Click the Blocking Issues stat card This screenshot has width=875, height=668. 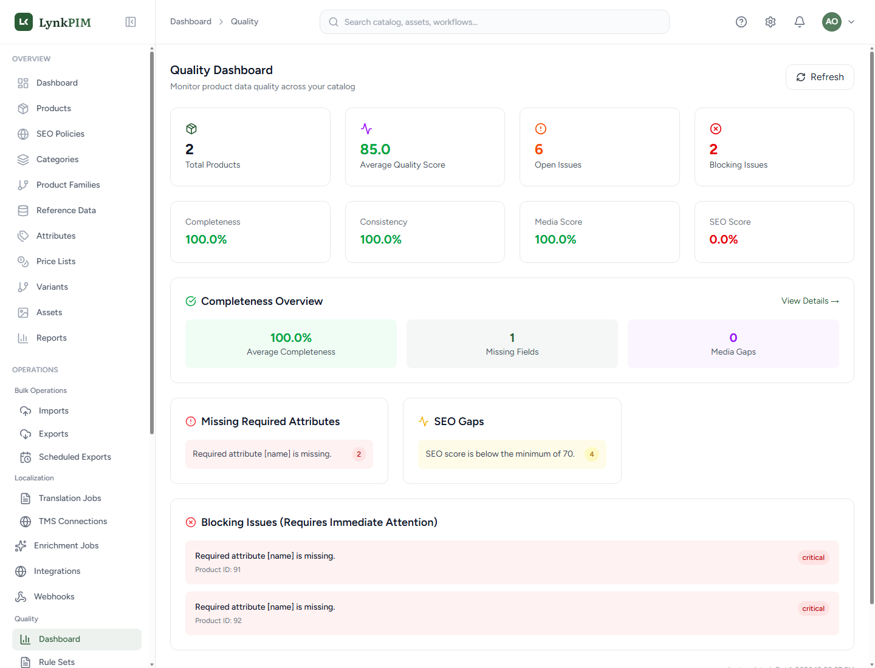tap(774, 147)
